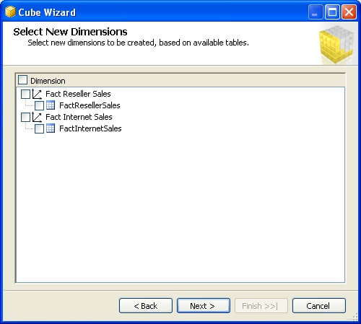This screenshot has width=361, height=324.
Task: Close the Cube Wizard window
Action: tap(349, 12)
